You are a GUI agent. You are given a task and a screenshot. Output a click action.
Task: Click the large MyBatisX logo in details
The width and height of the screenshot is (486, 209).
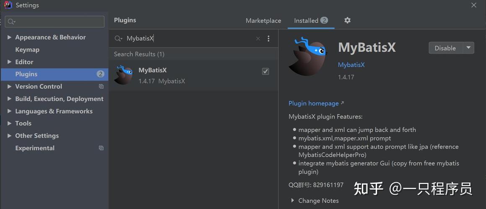point(308,56)
